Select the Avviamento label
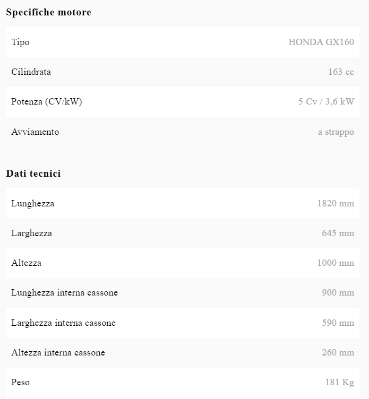 click(35, 132)
